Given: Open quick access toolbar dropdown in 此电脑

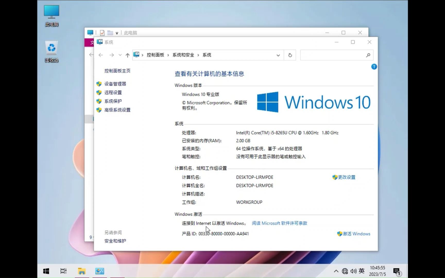Looking at the screenshot, I should [117, 33].
